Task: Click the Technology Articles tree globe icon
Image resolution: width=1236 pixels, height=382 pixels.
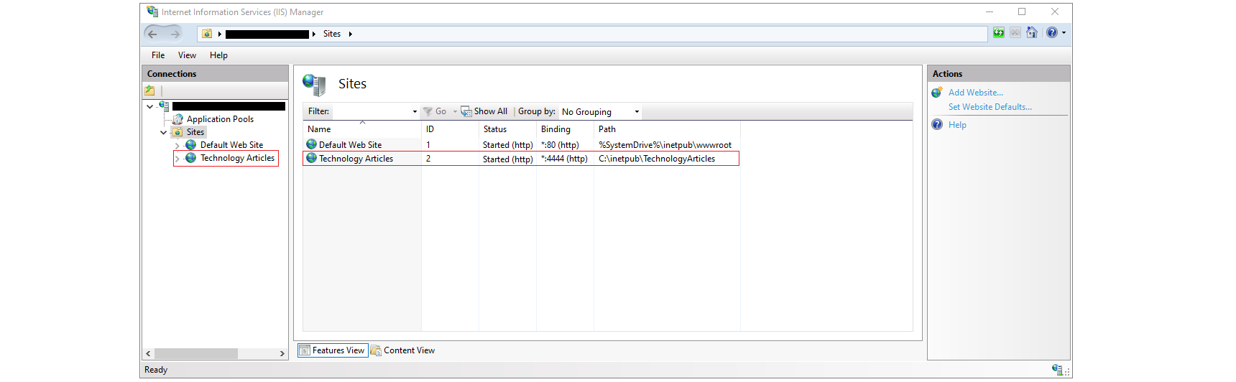Action: [190, 158]
